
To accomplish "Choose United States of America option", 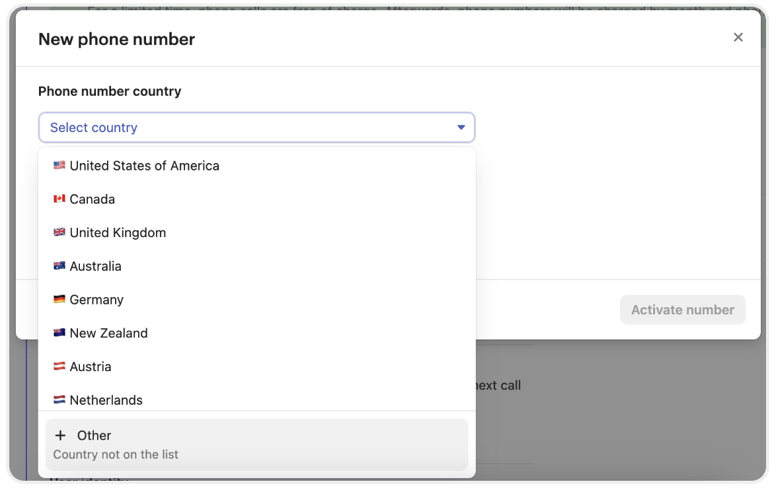I will [x=144, y=166].
